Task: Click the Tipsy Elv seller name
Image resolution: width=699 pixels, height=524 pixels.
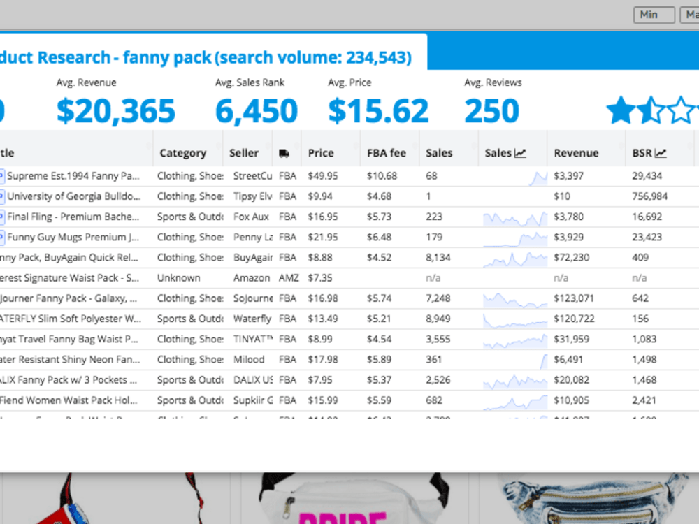Action: (252, 196)
